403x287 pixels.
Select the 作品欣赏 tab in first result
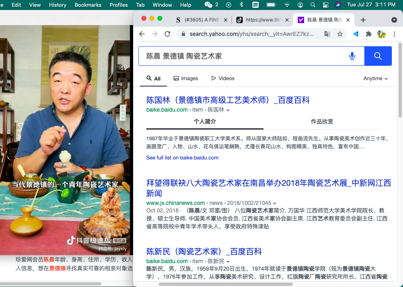coord(322,122)
